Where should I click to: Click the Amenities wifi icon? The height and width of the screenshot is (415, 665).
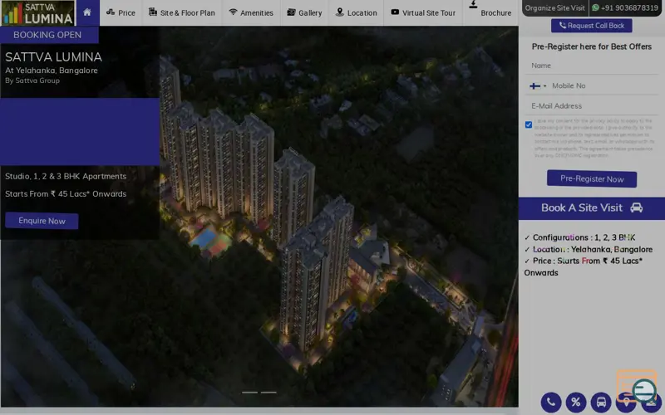tap(233, 12)
